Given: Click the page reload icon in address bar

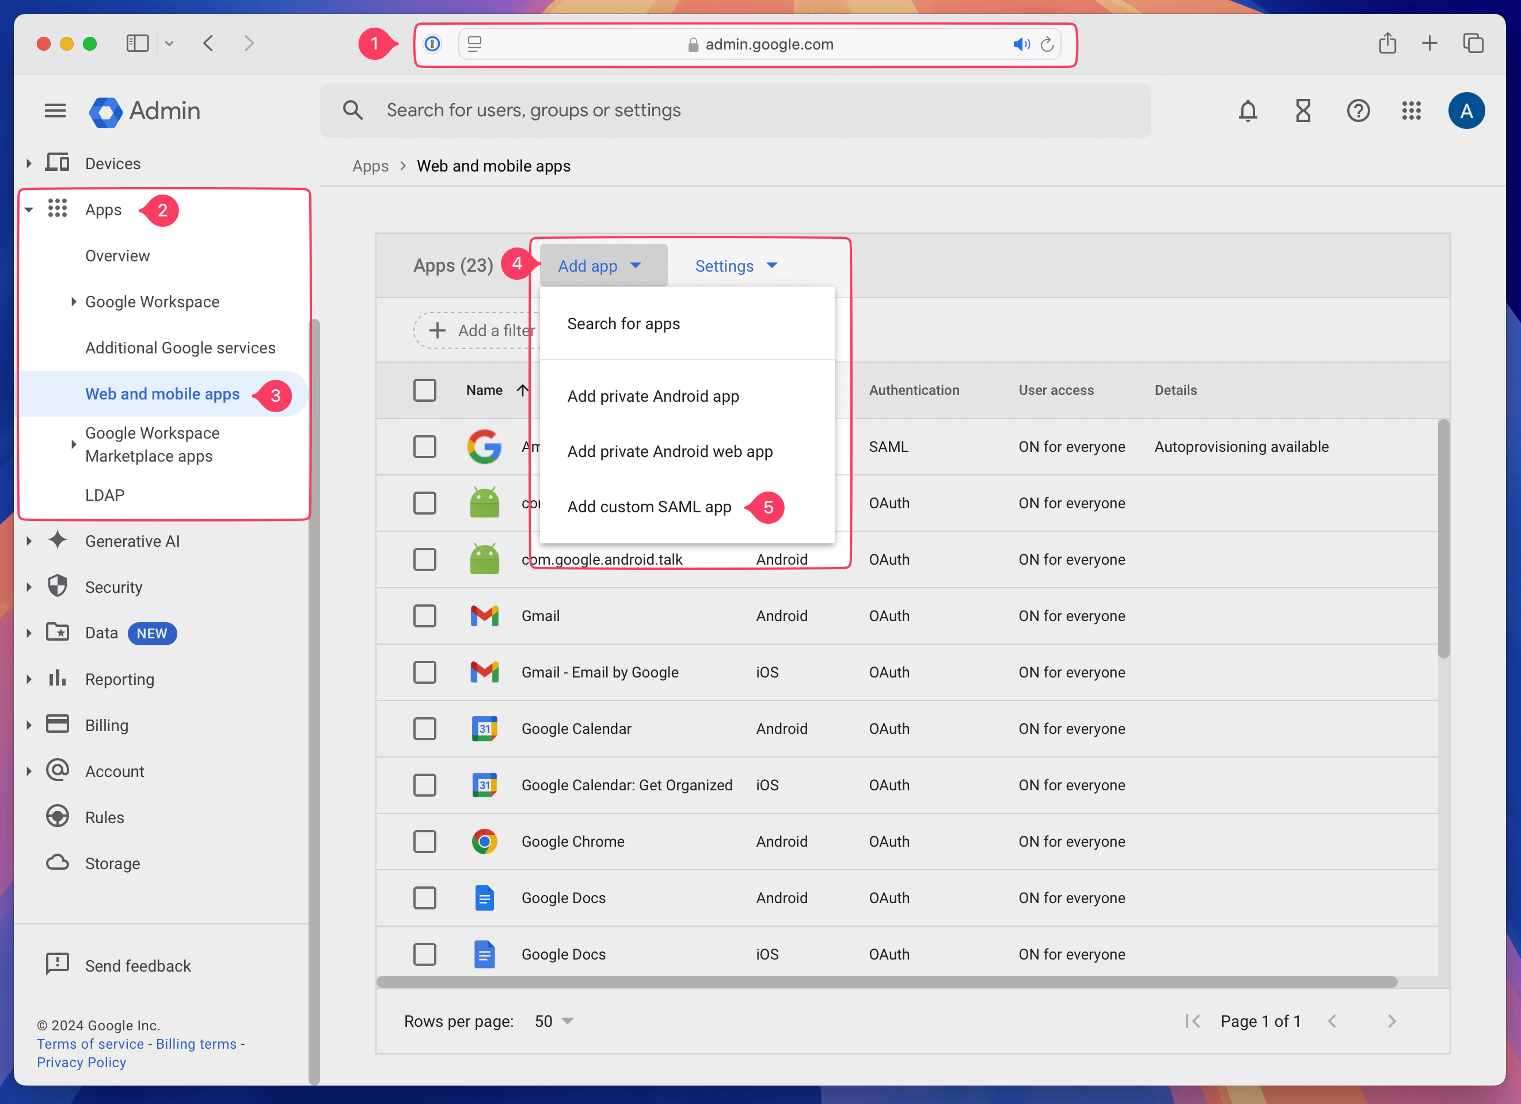Looking at the screenshot, I should pos(1047,44).
